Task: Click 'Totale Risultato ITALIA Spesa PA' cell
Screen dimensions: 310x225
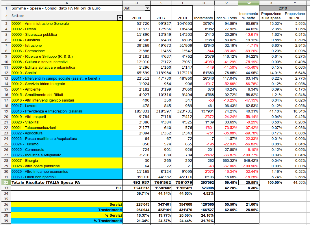Action: point(67,182)
